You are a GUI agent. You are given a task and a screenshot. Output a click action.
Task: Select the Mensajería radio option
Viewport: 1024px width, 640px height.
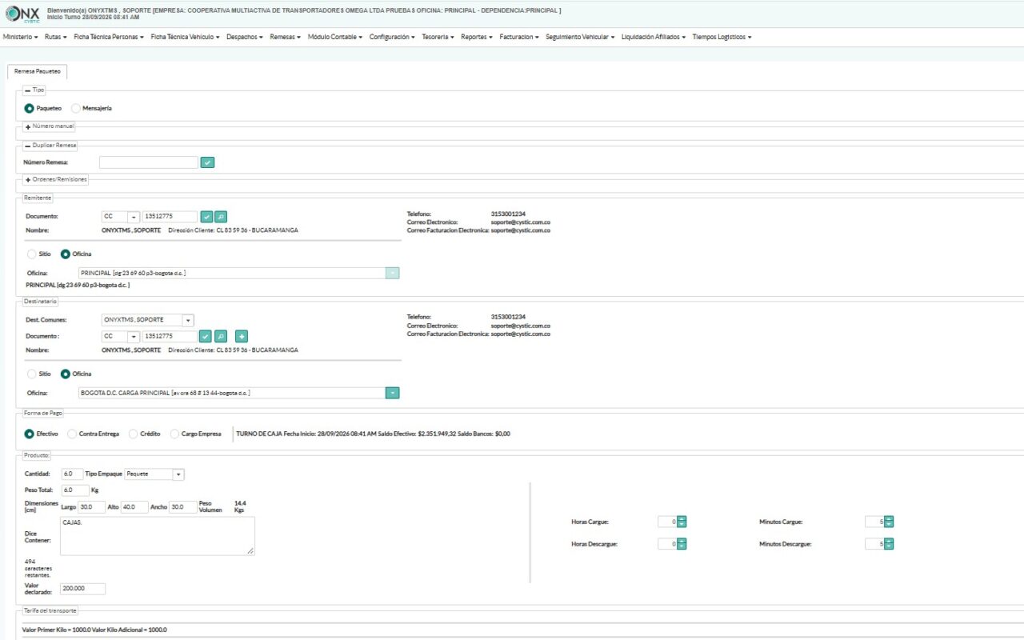coord(76,108)
